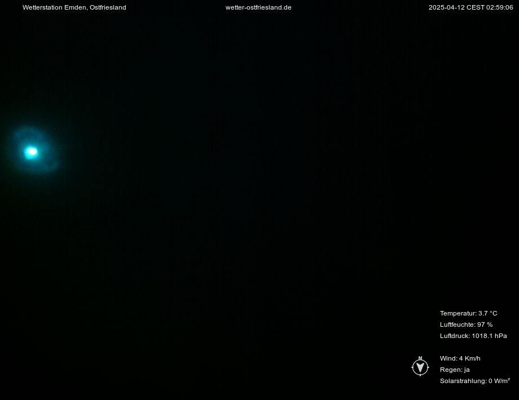Click the 'Luftdruck: 1018.1 hPa' reading
This screenshot has width=519, height=400.
tap(473, 336)
